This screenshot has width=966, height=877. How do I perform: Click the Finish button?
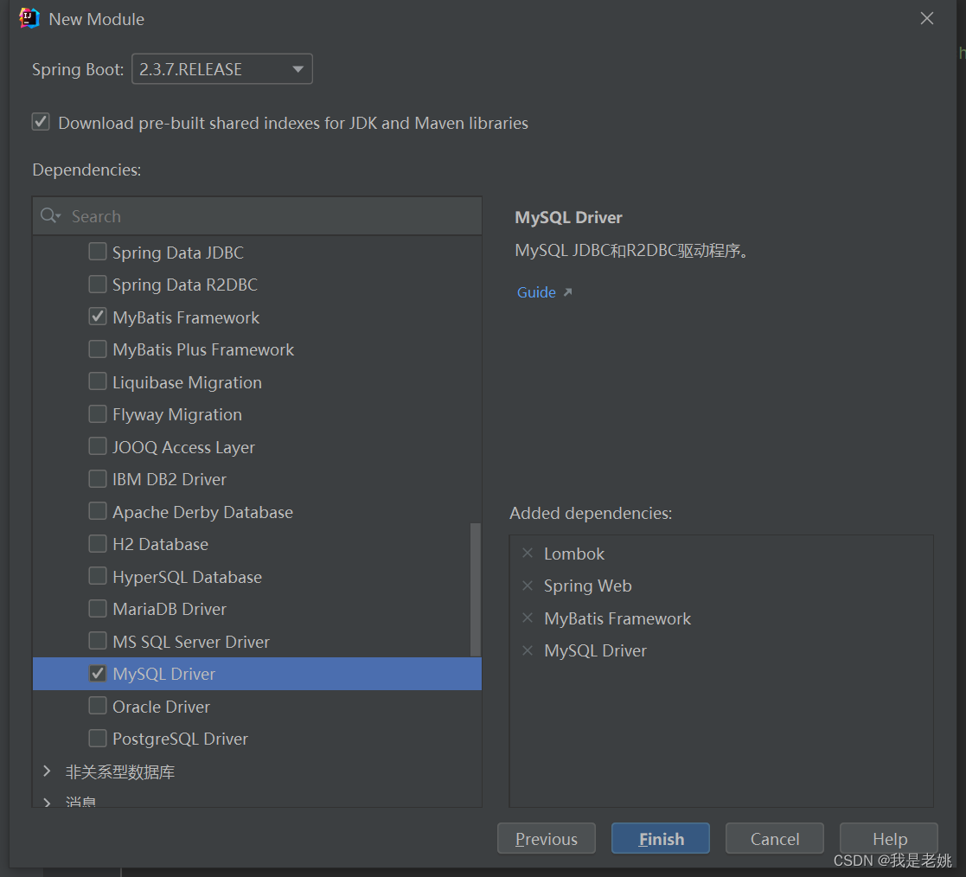coord(661,838)
